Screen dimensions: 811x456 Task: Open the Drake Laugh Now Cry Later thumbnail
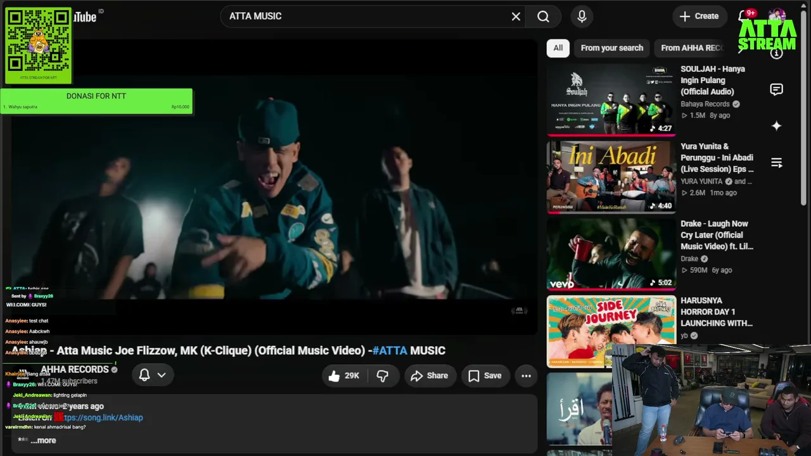[x=611, y=254]
